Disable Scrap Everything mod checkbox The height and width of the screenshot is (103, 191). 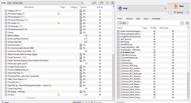[x=6, y=88]
